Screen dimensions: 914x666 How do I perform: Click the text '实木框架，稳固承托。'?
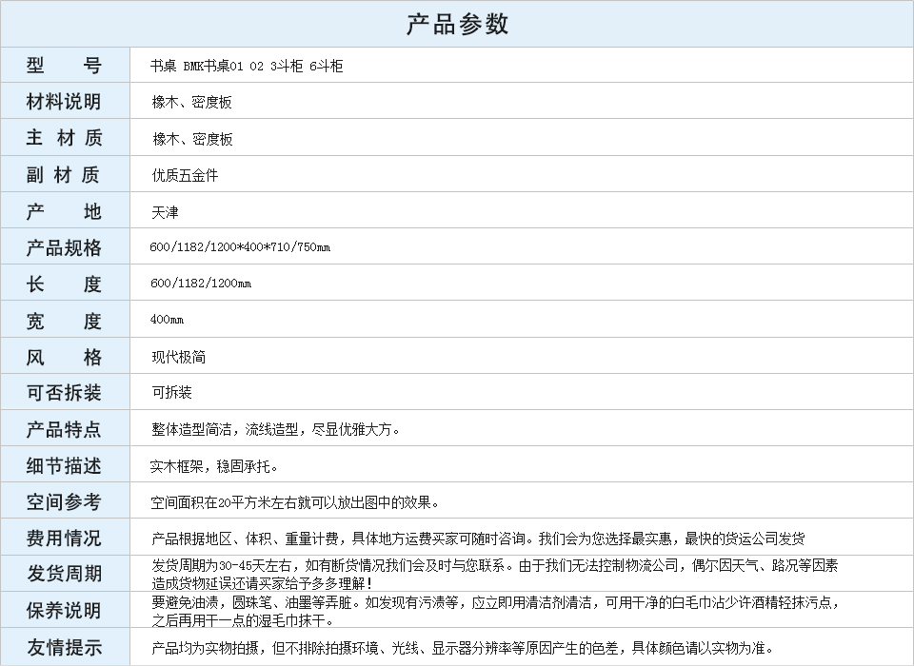pos(215,466)
